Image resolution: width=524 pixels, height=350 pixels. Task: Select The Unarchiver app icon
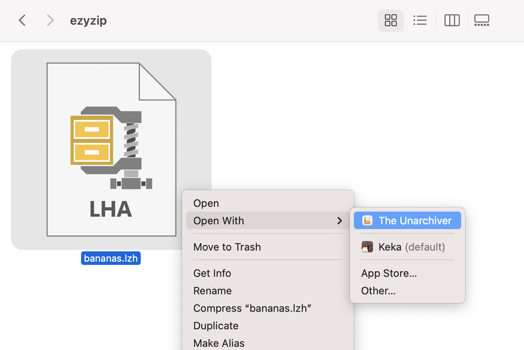pos(367,220)
